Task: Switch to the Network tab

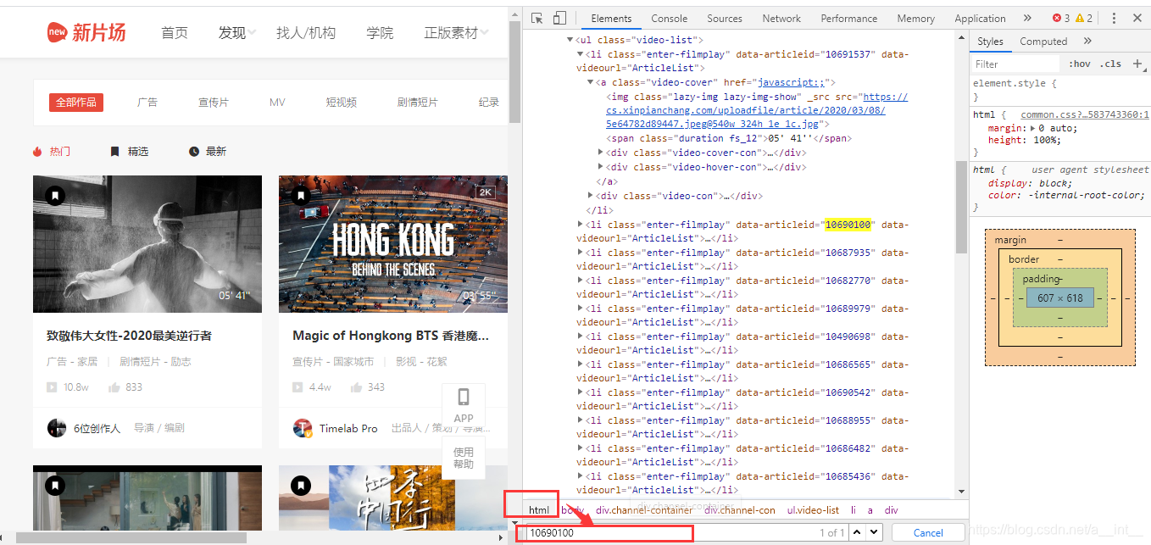Action: coord(781,18)
